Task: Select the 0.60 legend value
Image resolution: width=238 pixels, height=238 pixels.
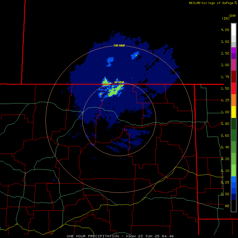Action: tap(225, 136)
